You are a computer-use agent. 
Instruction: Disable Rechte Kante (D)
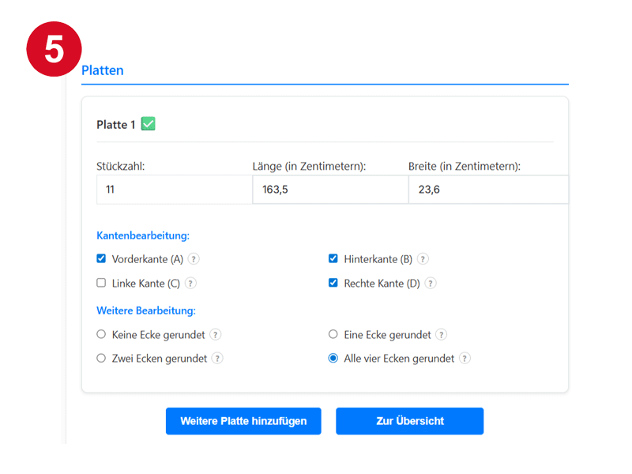(x=333, y=282)
